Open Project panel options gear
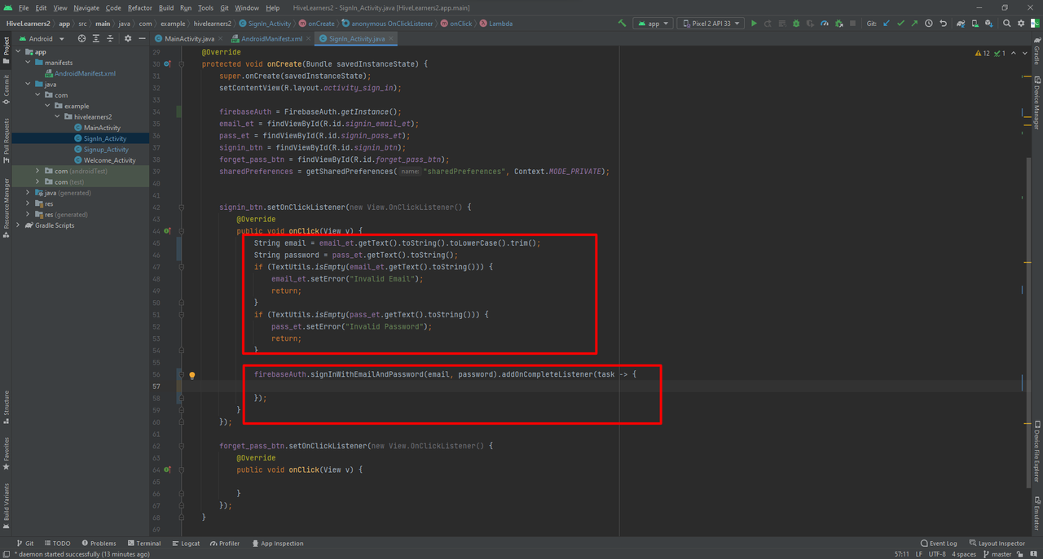 [x=128, y=38]
